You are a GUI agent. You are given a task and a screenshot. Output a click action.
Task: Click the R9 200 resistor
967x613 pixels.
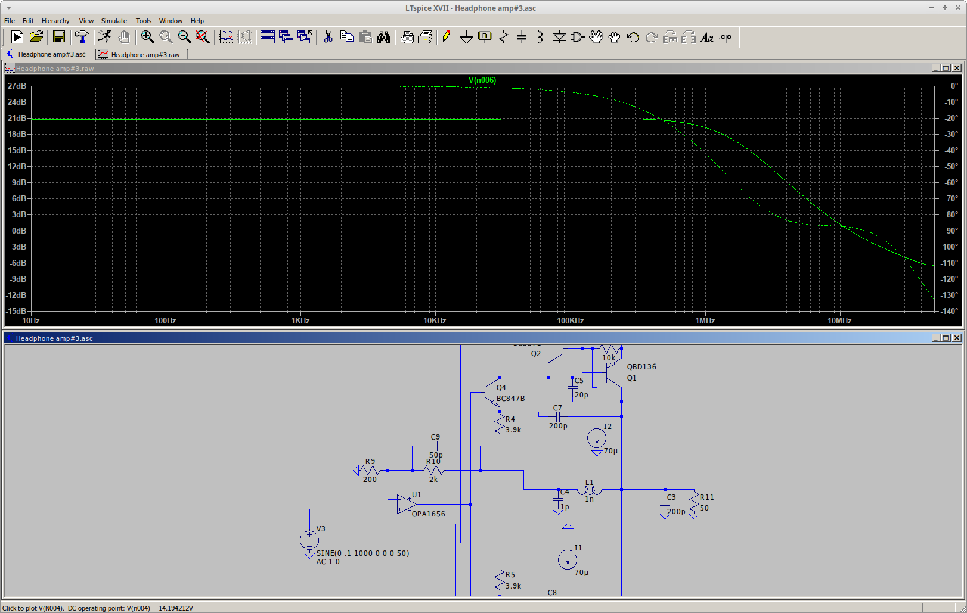point(370,470)
